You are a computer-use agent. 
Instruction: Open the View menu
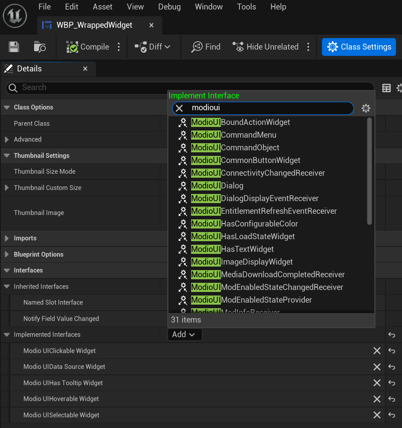135,7
